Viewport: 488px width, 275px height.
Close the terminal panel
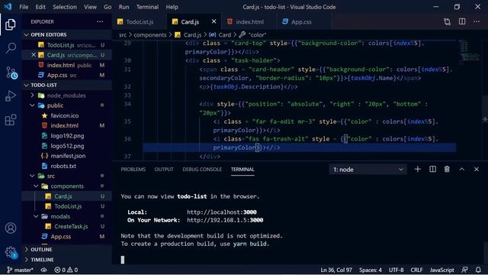tap(477, 169)
